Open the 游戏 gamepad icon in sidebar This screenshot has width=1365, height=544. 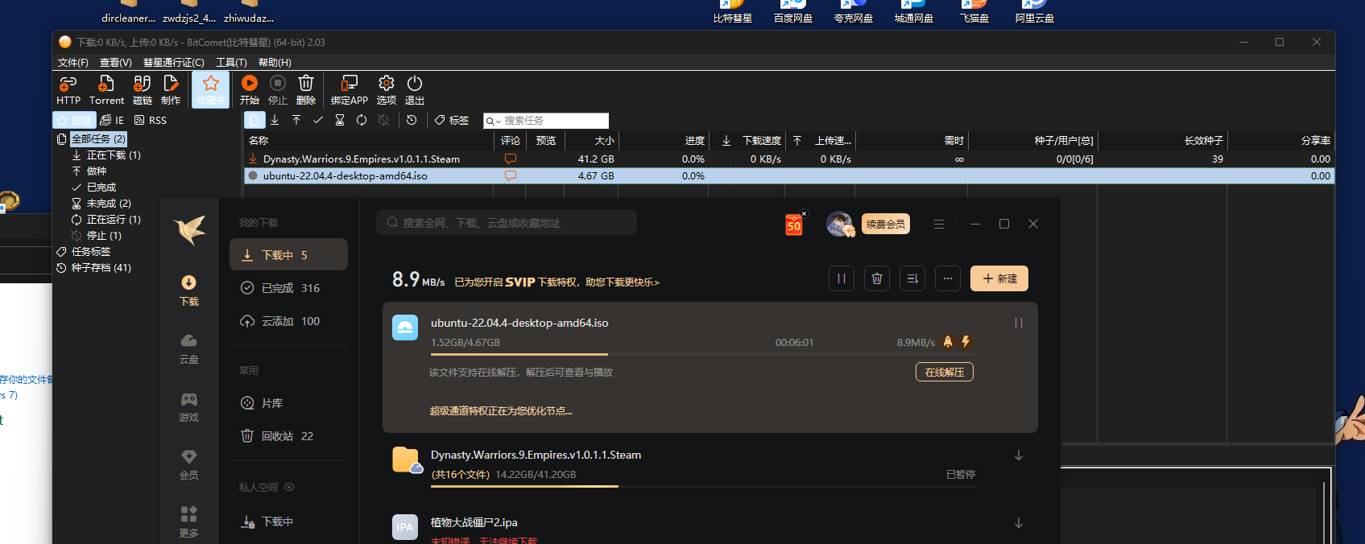coord(188,406)
